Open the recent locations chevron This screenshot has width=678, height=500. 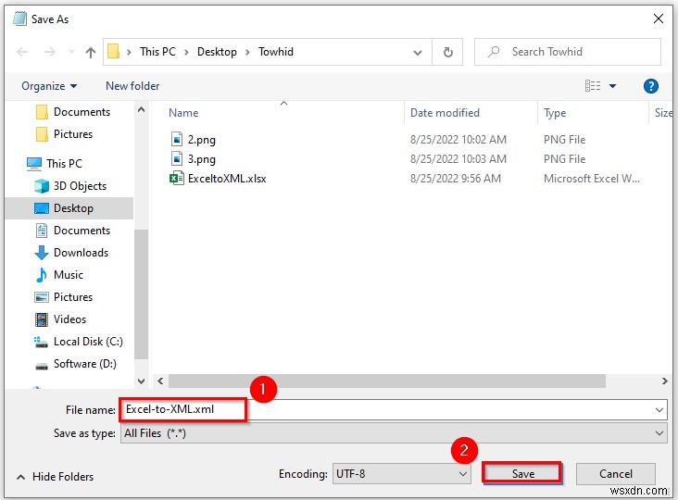[x=71, y=52]
